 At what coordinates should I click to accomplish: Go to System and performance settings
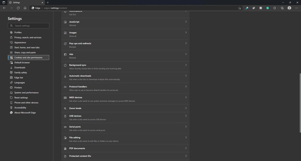[x=26, y=93]
